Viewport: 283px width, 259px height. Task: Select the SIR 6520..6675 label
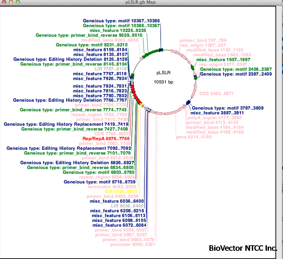[x=121, y=191]
